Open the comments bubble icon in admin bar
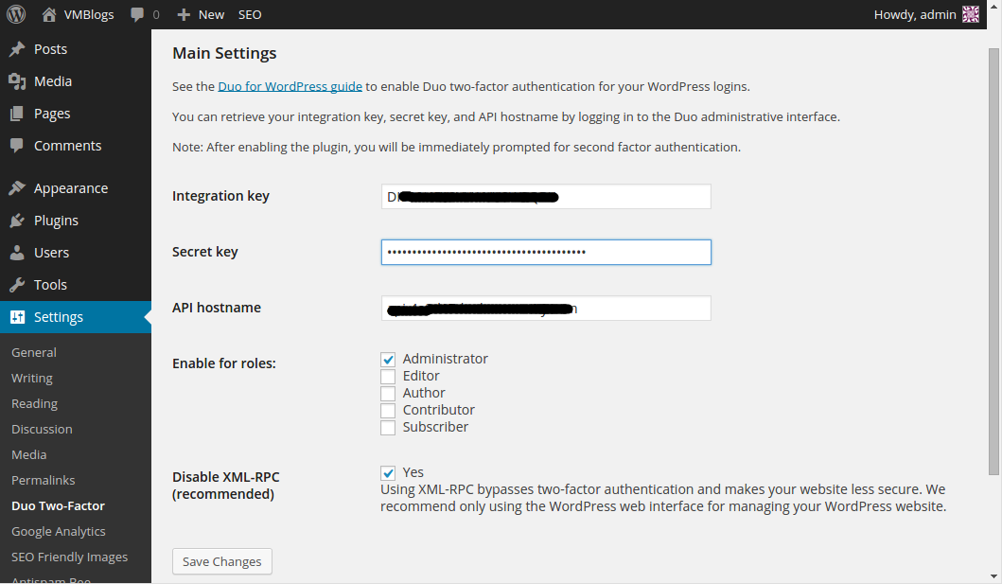 tap(137, 15)
